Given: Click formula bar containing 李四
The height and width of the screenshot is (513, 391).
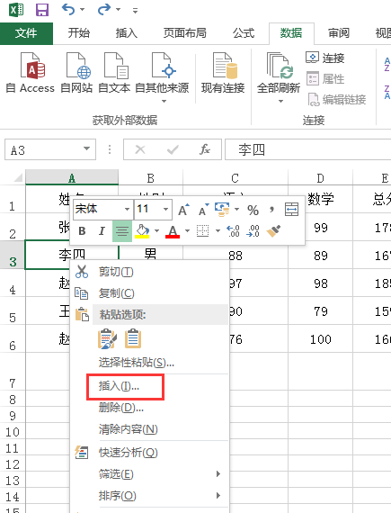Looking at the screenshot, I should [x=307, y=149].
